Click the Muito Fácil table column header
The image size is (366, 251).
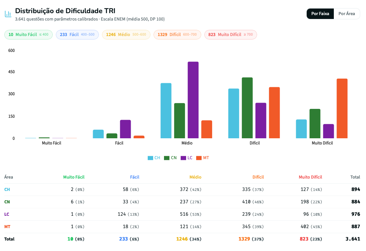tap(74, 177)
